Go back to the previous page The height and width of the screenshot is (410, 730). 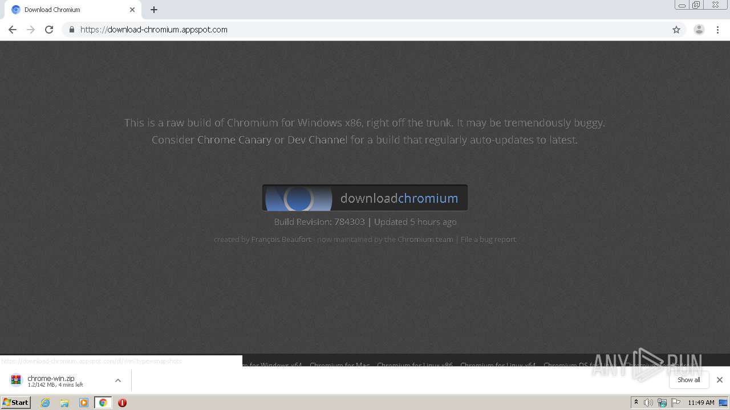point(12,30)
